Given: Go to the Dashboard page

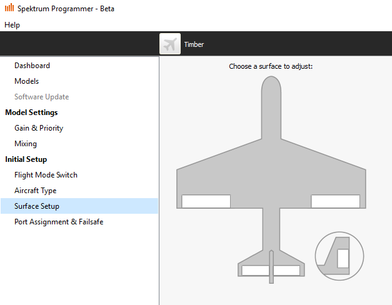Looking at the screenshot, I should click(33, 66).
